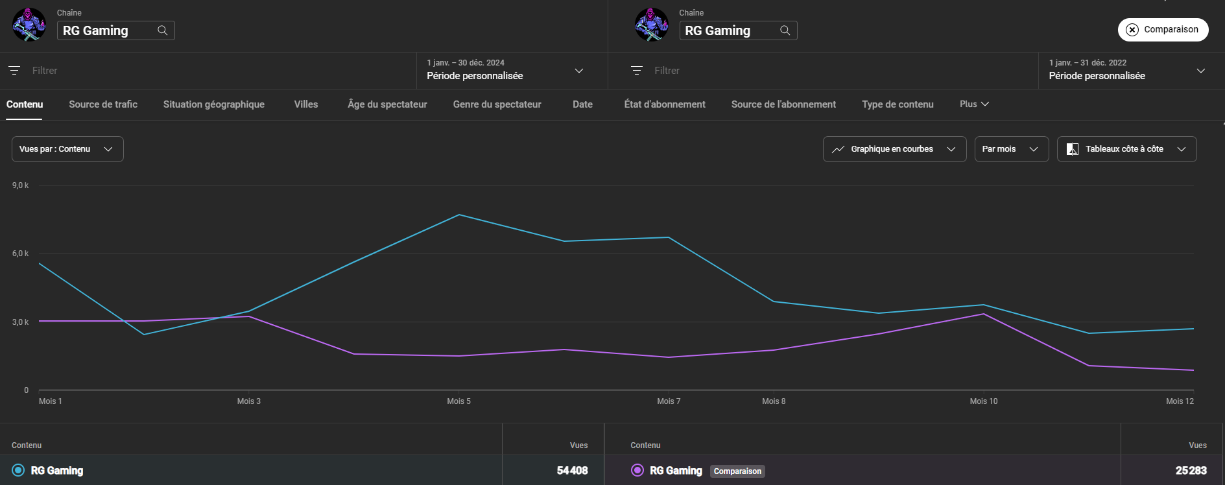1225x485 pixels.
Task: Click search icon in left channel field
Action: (x=163, y=30)
